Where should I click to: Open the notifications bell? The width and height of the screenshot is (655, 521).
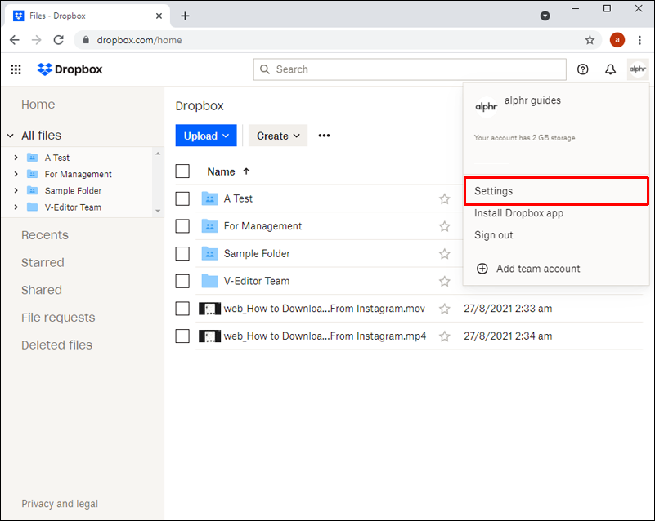(610, 69)
